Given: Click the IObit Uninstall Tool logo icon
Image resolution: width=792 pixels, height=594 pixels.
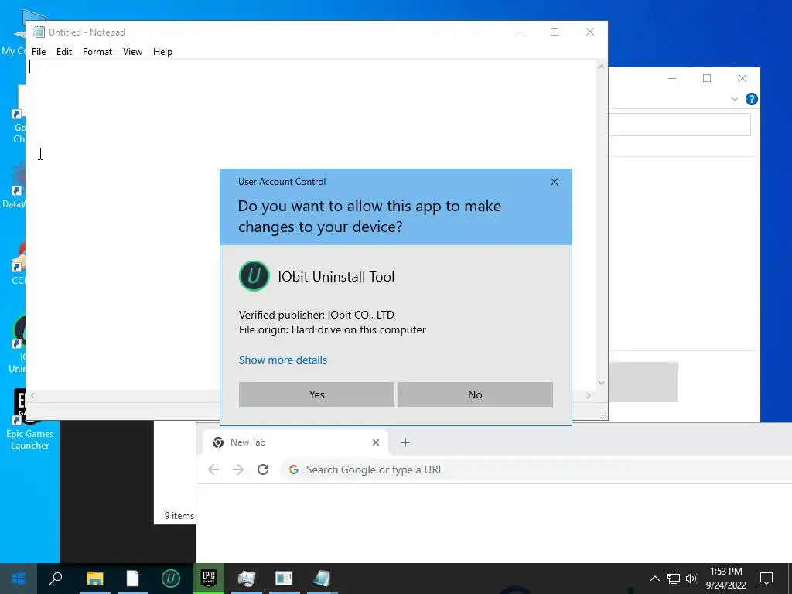Looking at the screenshot, I should point(254,276).
